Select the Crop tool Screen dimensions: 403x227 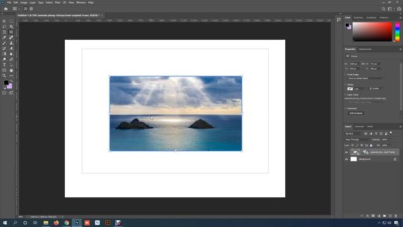(x=4, y=32)
